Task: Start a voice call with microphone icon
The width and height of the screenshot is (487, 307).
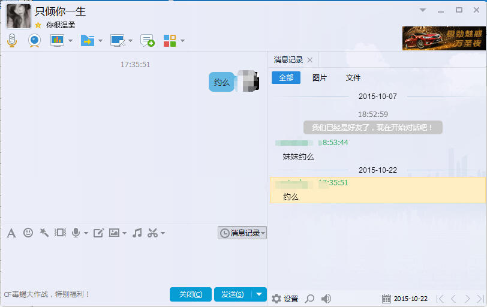Action: [x=12, y=41]
